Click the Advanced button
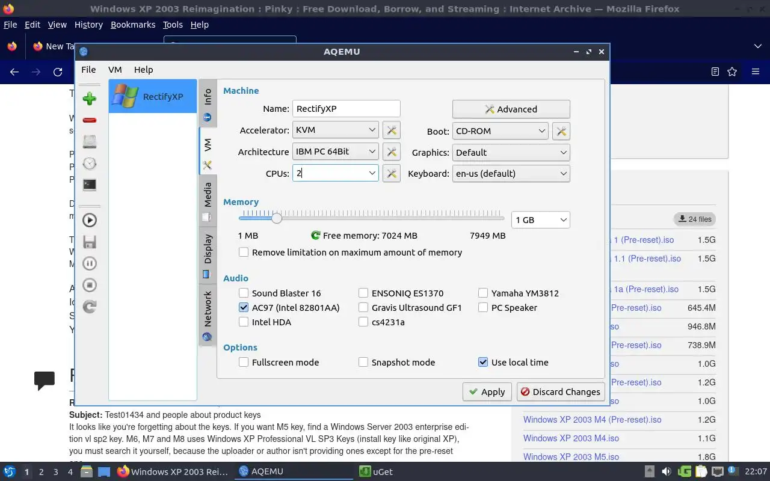 [511, 109]
